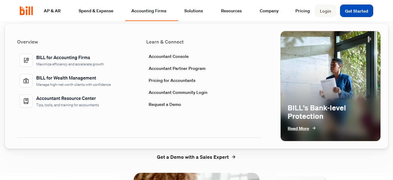Select Pricing for Accountants
The image size is (393, 180).
(x=172, y=80)
